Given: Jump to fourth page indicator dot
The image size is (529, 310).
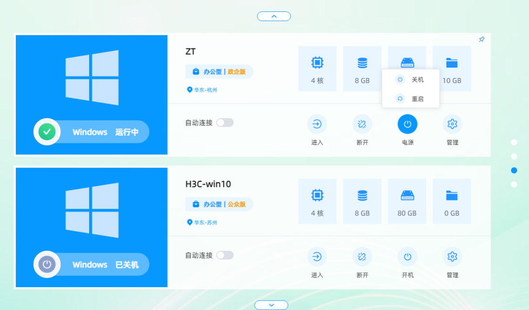Looking at the screenshot, I should (514, 184).
